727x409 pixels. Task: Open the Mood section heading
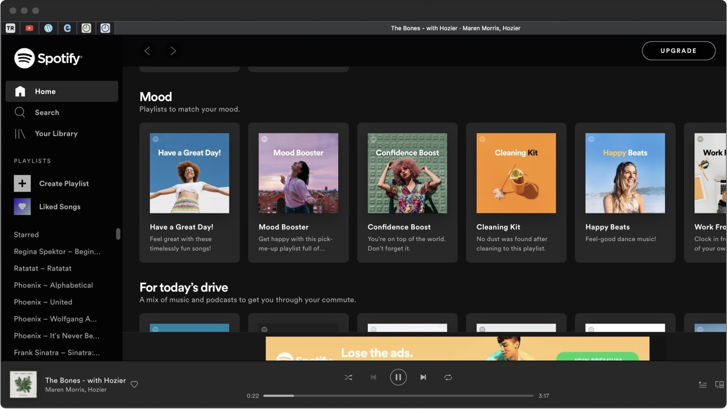point(156,97)
